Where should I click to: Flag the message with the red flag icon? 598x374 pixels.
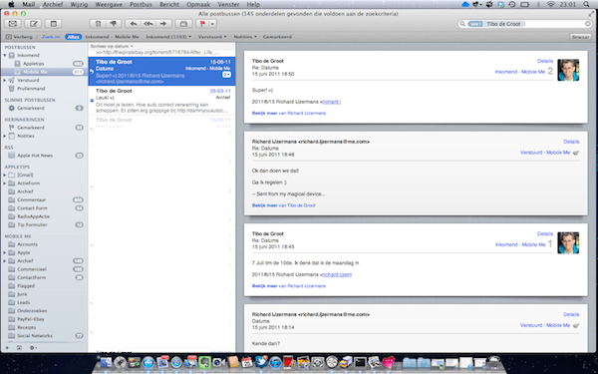(x=202, y=24)
